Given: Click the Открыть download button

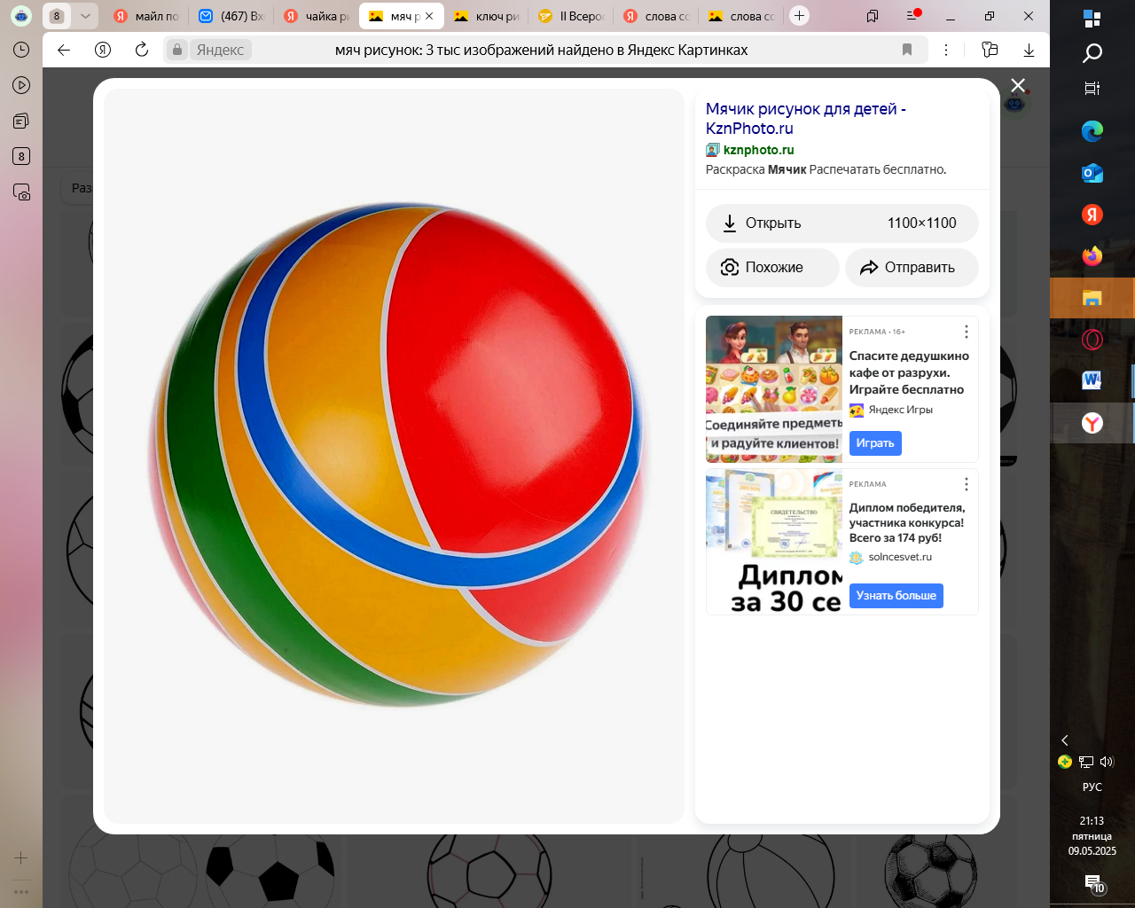Looking at the screenshot, I should [x=842, y=223].
